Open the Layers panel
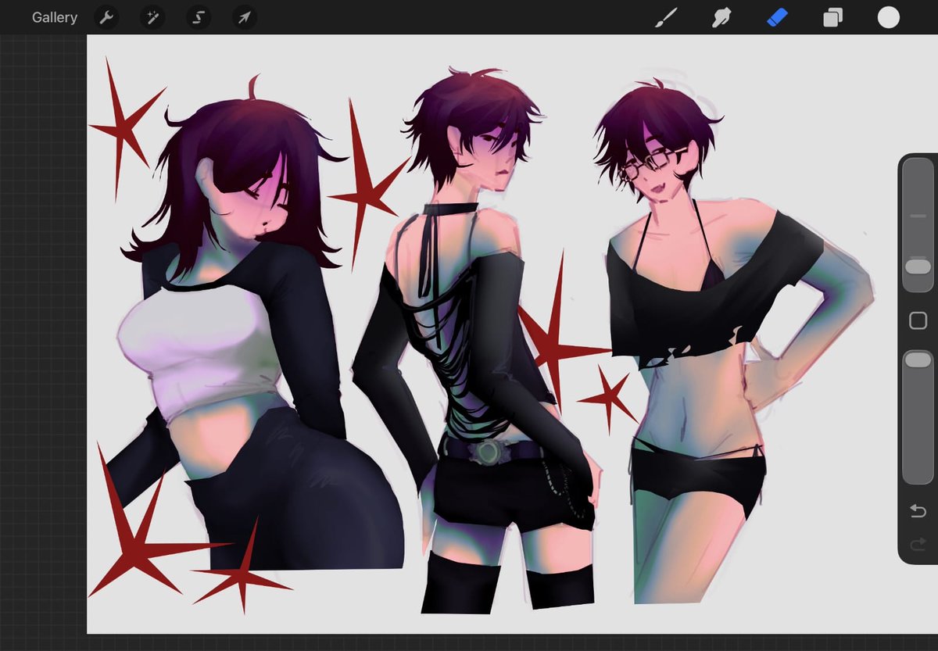Screen dimensions: 938x651 [832, 17]
